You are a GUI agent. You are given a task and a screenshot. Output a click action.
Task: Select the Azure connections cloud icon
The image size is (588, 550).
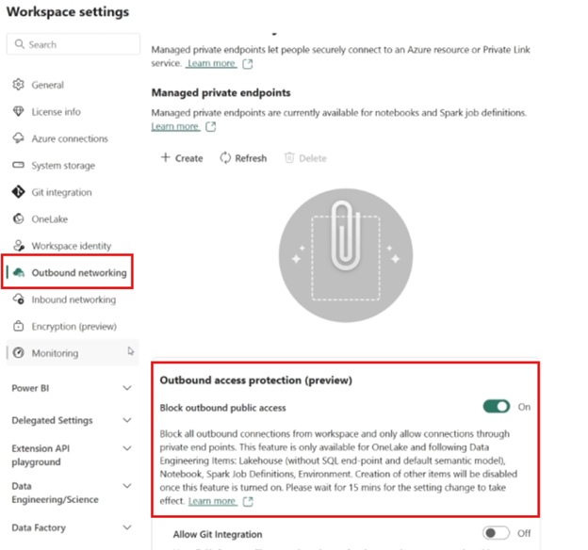18,138
